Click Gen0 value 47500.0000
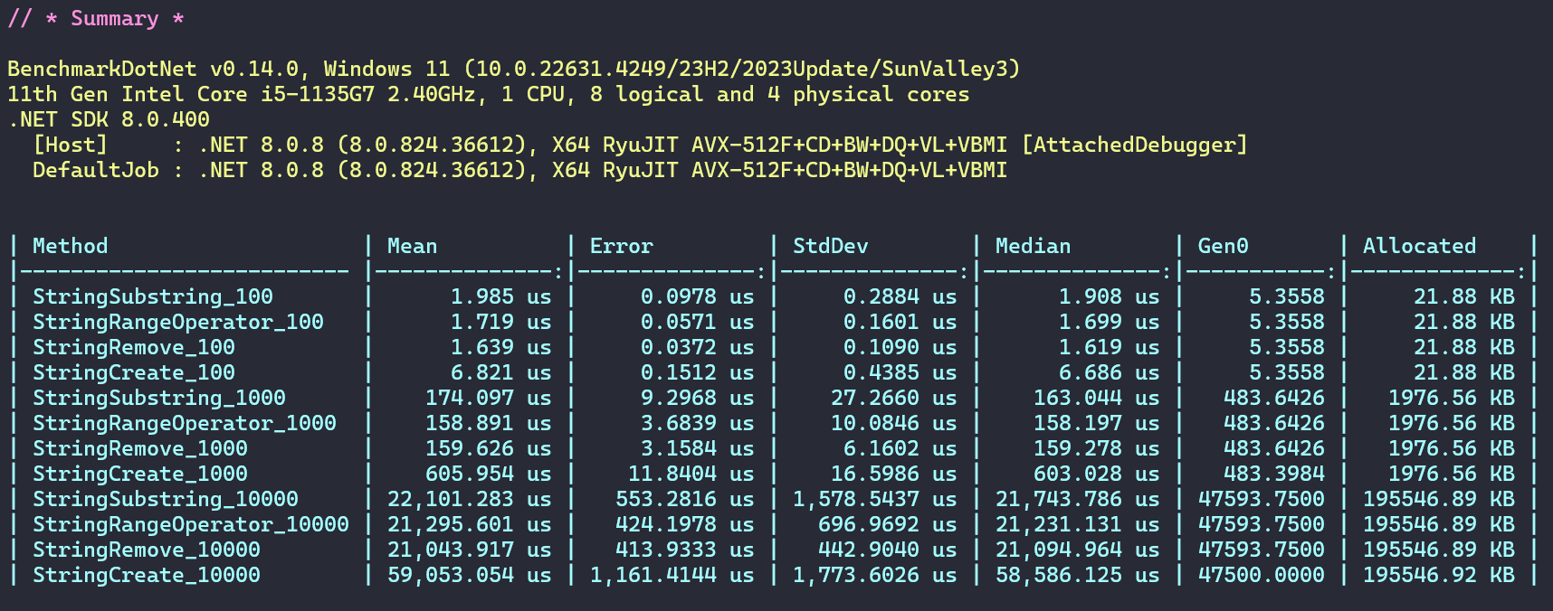Screen dimensions: 1553x611 click(1262, 575)
